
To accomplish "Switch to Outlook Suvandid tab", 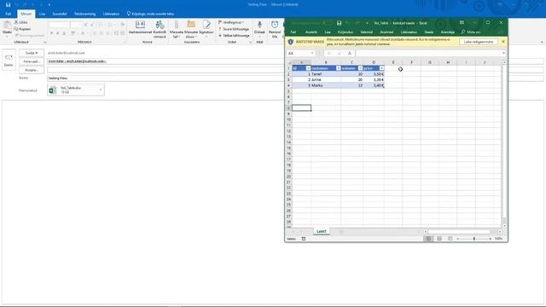I will click(x=60, y=14).
